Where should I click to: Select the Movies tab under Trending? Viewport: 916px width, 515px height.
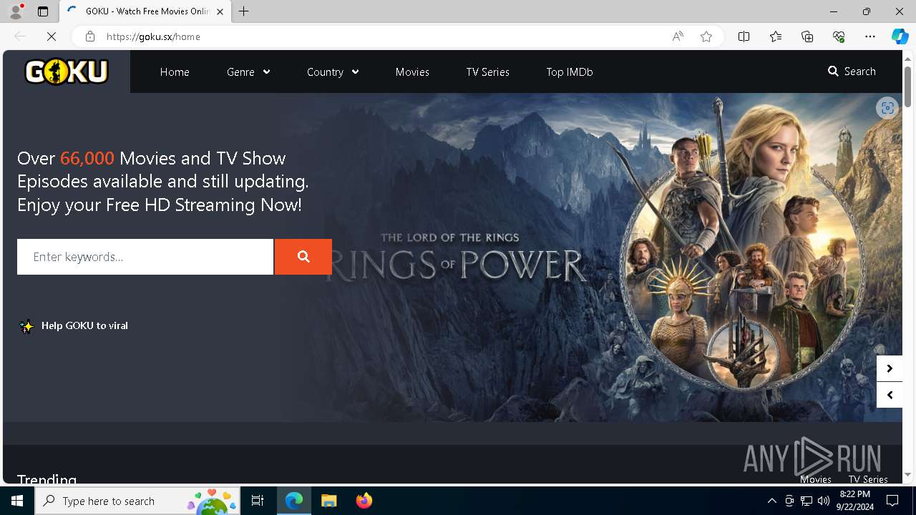coord(816,479)
